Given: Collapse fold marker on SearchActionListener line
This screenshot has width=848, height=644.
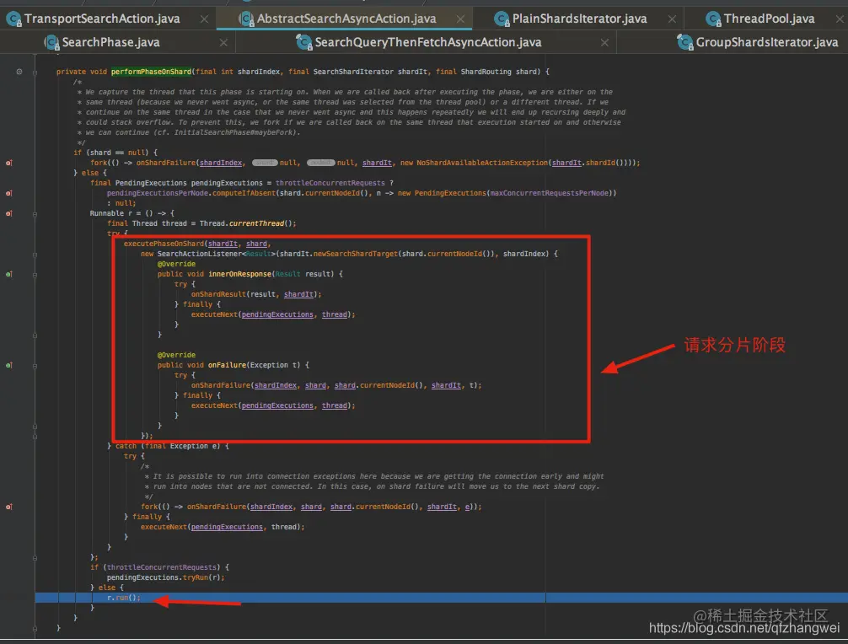Looking at the screenshot, I should pyautogui.click(x=35, y=254).
